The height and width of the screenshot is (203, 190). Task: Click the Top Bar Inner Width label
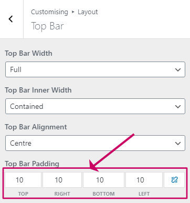[x=38, y=90]
